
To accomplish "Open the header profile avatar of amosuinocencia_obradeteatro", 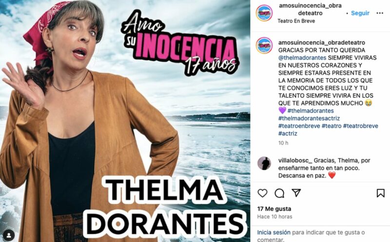I will click(264, 13).
